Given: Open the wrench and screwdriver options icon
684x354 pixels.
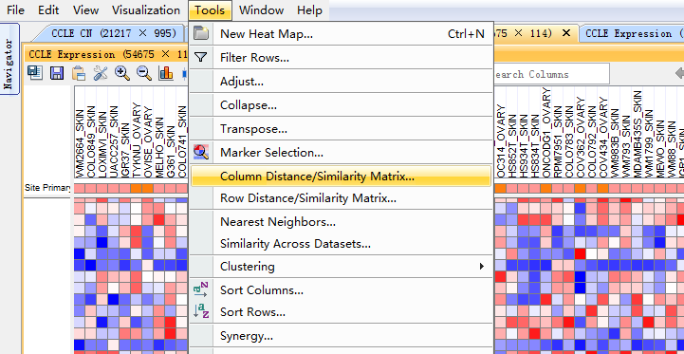Looking at the screenshot, I should (x=101, y=72).
